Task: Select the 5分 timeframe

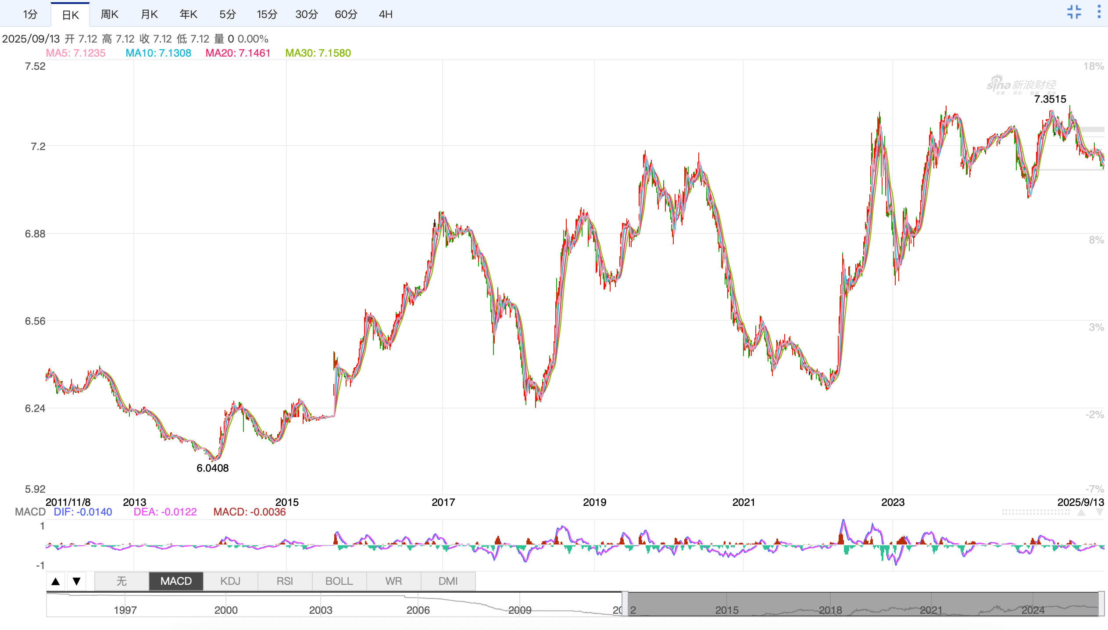Action: [x=228, y=14]
